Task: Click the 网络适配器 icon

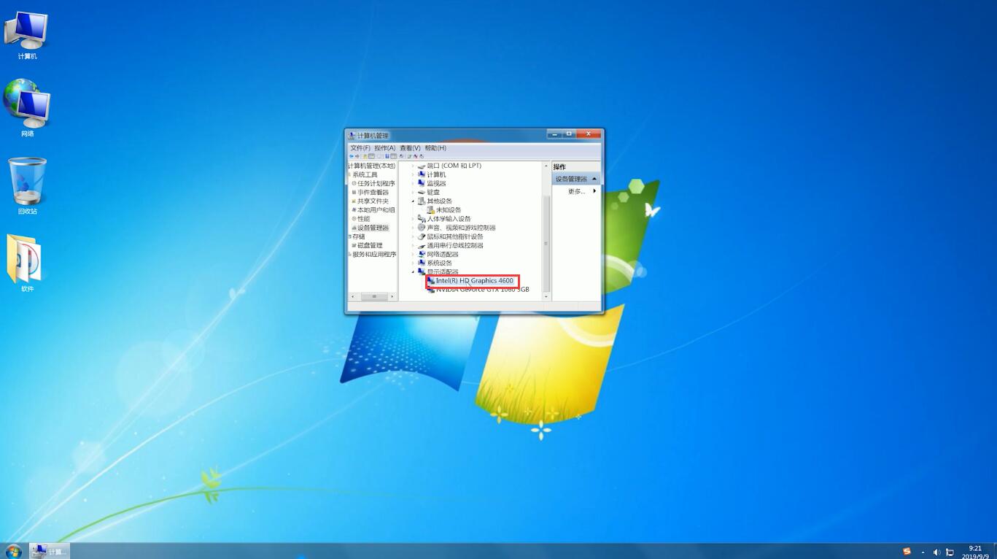Action: click(422, 254)
